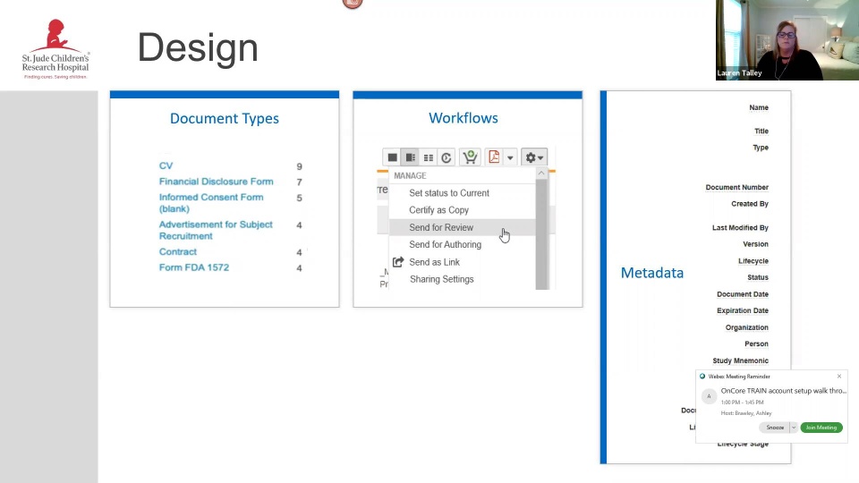Screen dimensions: 859x483
Task: Choose the grid thumbnail view icon
Action: (x=429, y=157)
